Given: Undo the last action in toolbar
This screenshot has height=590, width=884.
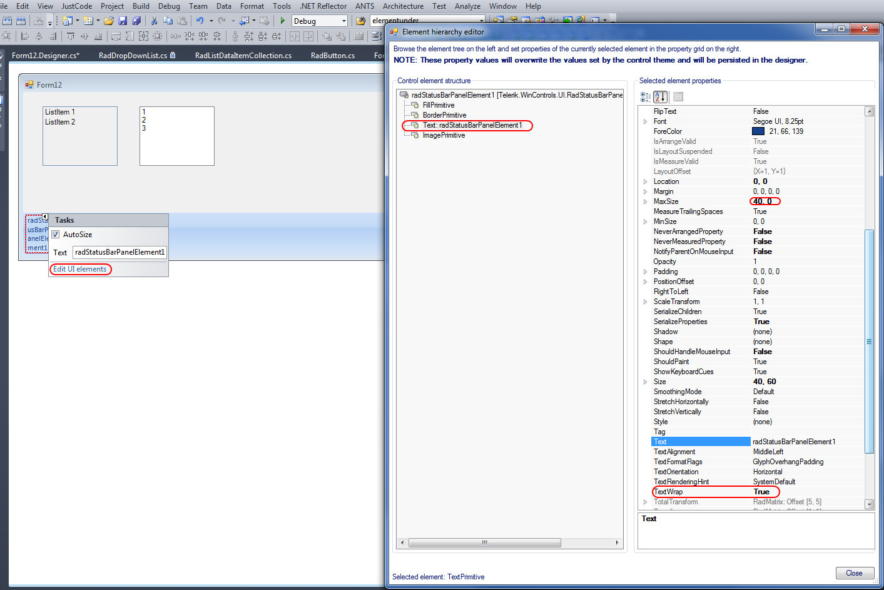Looking at the screenshot, I should click(x=200, y=21).
